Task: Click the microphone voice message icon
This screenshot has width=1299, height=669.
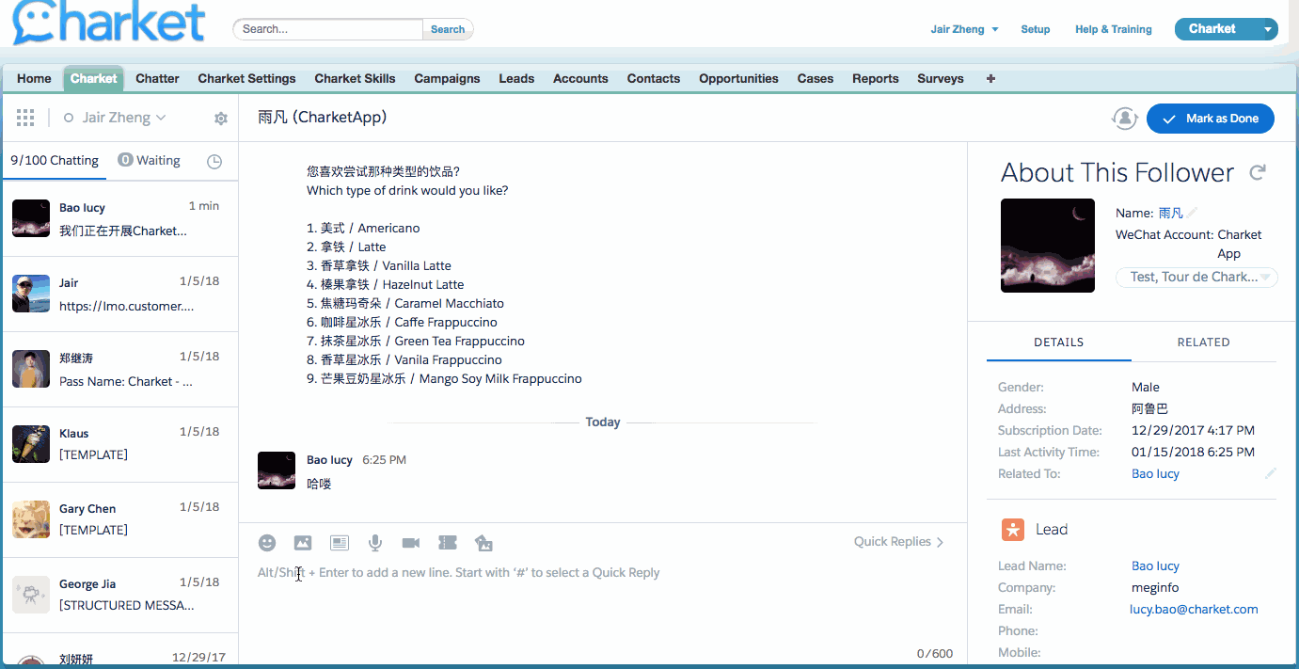Action: click(375, 543)
